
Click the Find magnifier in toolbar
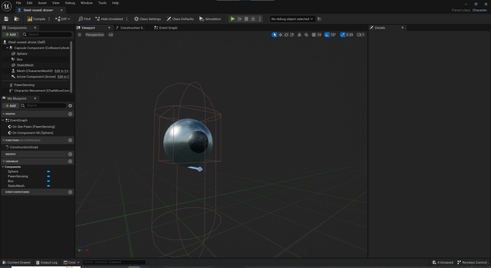click(x=81, y=19)
